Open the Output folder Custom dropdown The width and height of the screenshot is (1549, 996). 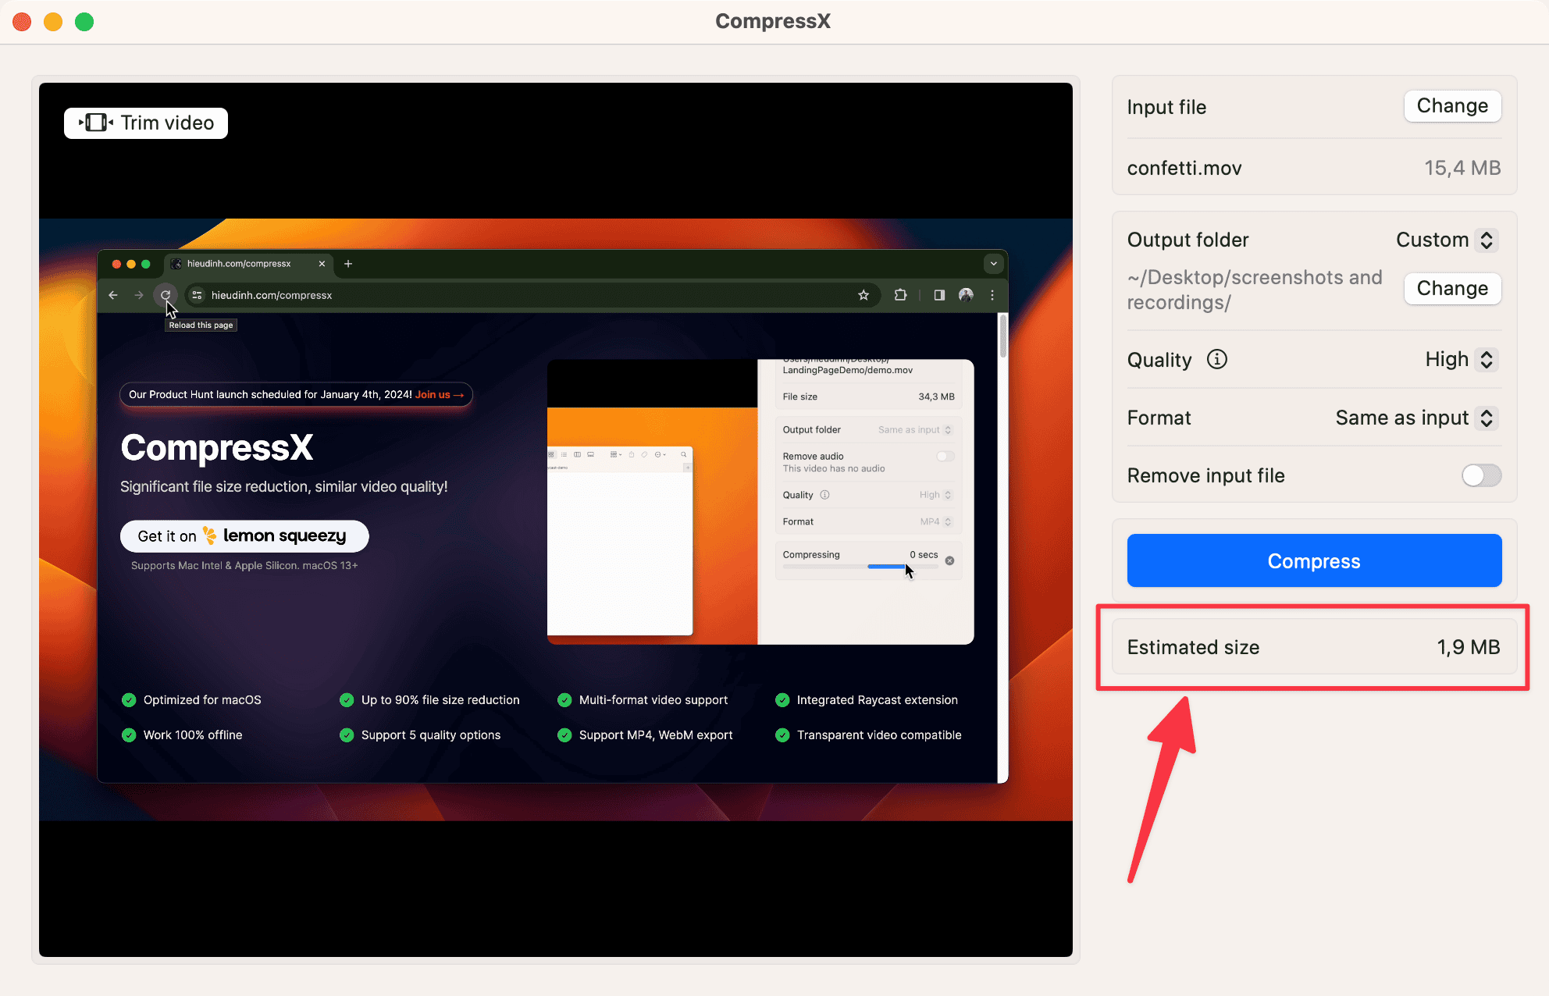tap(1446, 240)
